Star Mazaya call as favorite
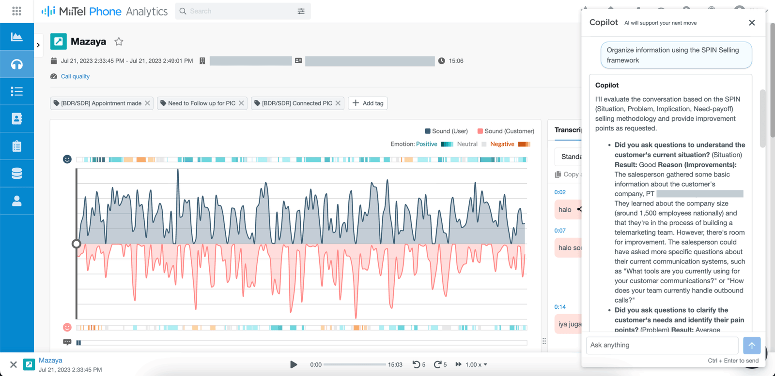The image size is (775, 376). pyautogui.click(x=119, y=42)
